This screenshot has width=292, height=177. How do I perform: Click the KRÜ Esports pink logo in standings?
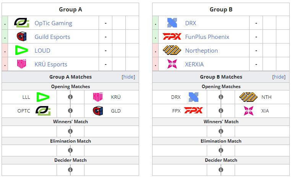[x=21, y=64]
